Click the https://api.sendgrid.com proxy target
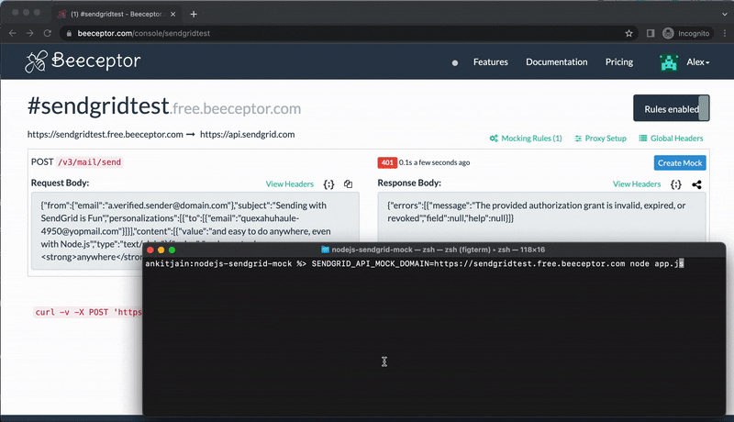 click(x=247, y=134)
